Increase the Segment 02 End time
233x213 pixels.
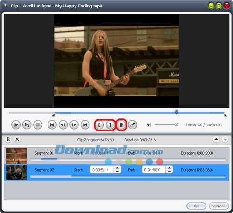169,168
